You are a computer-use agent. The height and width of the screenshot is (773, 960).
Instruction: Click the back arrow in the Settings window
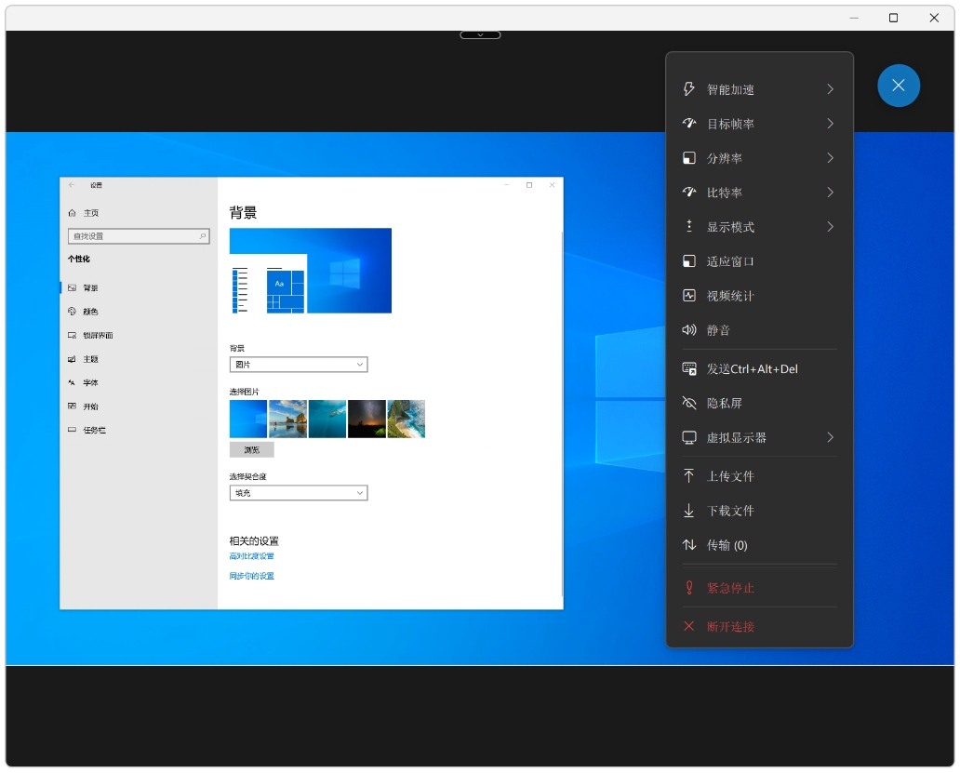pyautogui.click(x=72, y=185)
